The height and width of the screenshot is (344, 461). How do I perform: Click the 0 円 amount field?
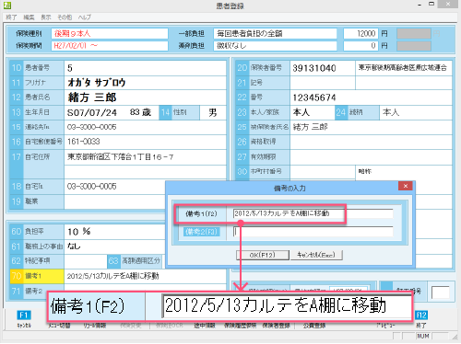tap(361, 46)
